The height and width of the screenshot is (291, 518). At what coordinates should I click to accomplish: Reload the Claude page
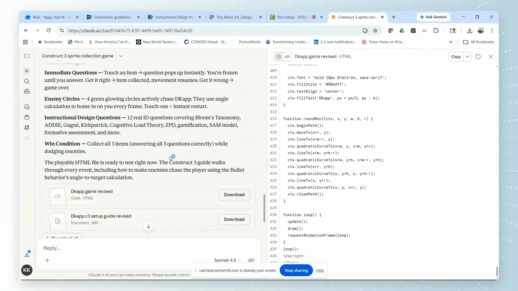pyautogui.click(x=49, y=30)
